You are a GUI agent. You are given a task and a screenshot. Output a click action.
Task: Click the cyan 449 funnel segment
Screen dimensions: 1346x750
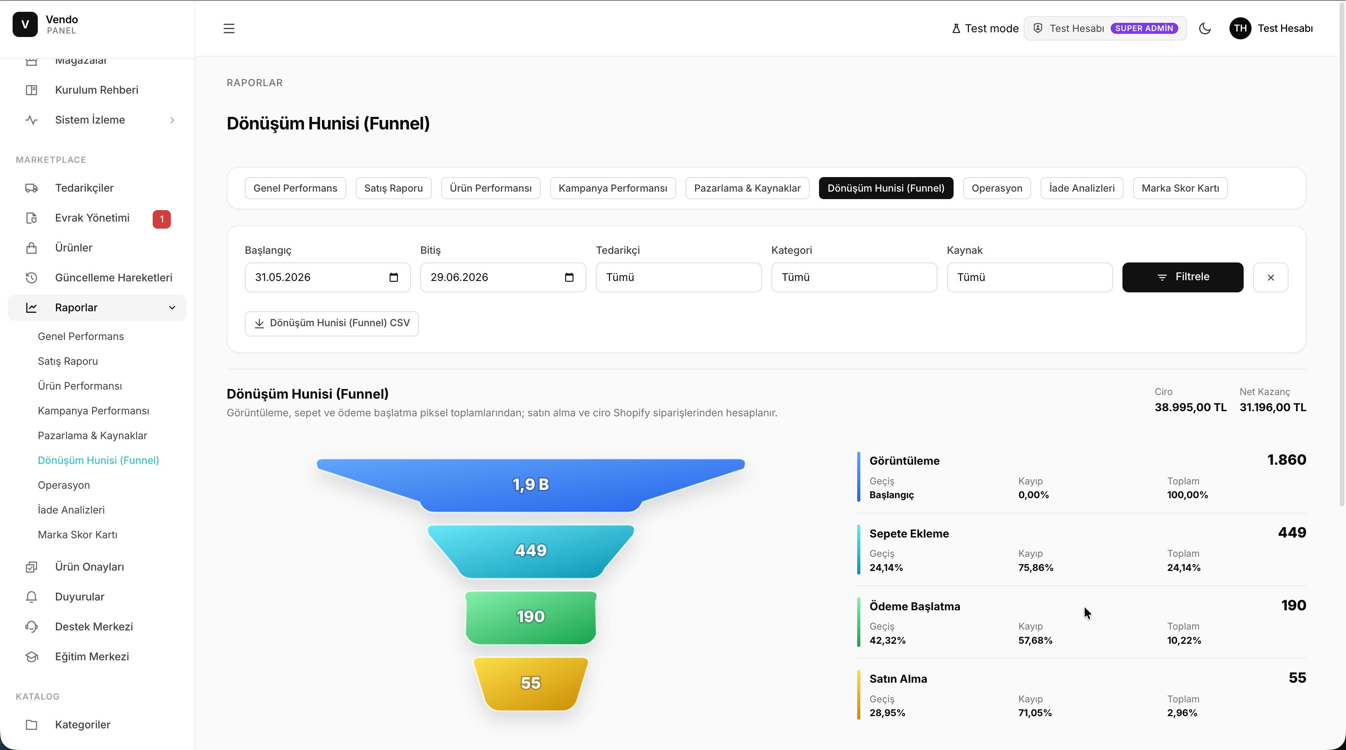pyautogui.click(x=531, y=551)
